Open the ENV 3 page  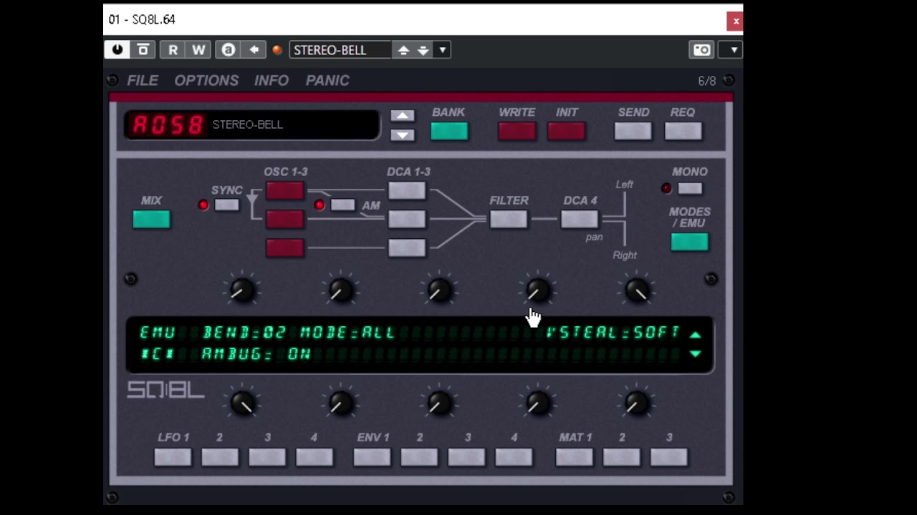pos(466,457)
